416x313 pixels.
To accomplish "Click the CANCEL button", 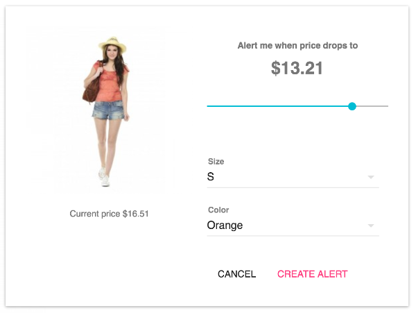I will coord(236,274).
